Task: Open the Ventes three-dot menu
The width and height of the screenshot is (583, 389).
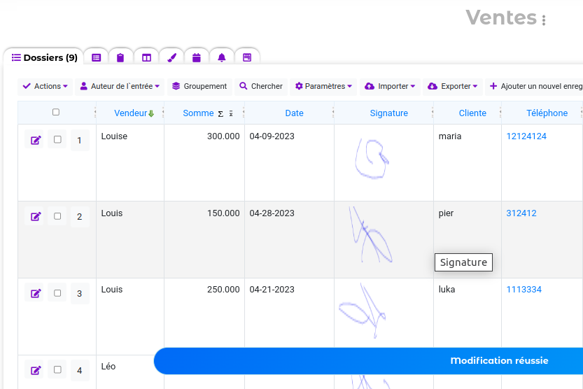Action: 544,20
